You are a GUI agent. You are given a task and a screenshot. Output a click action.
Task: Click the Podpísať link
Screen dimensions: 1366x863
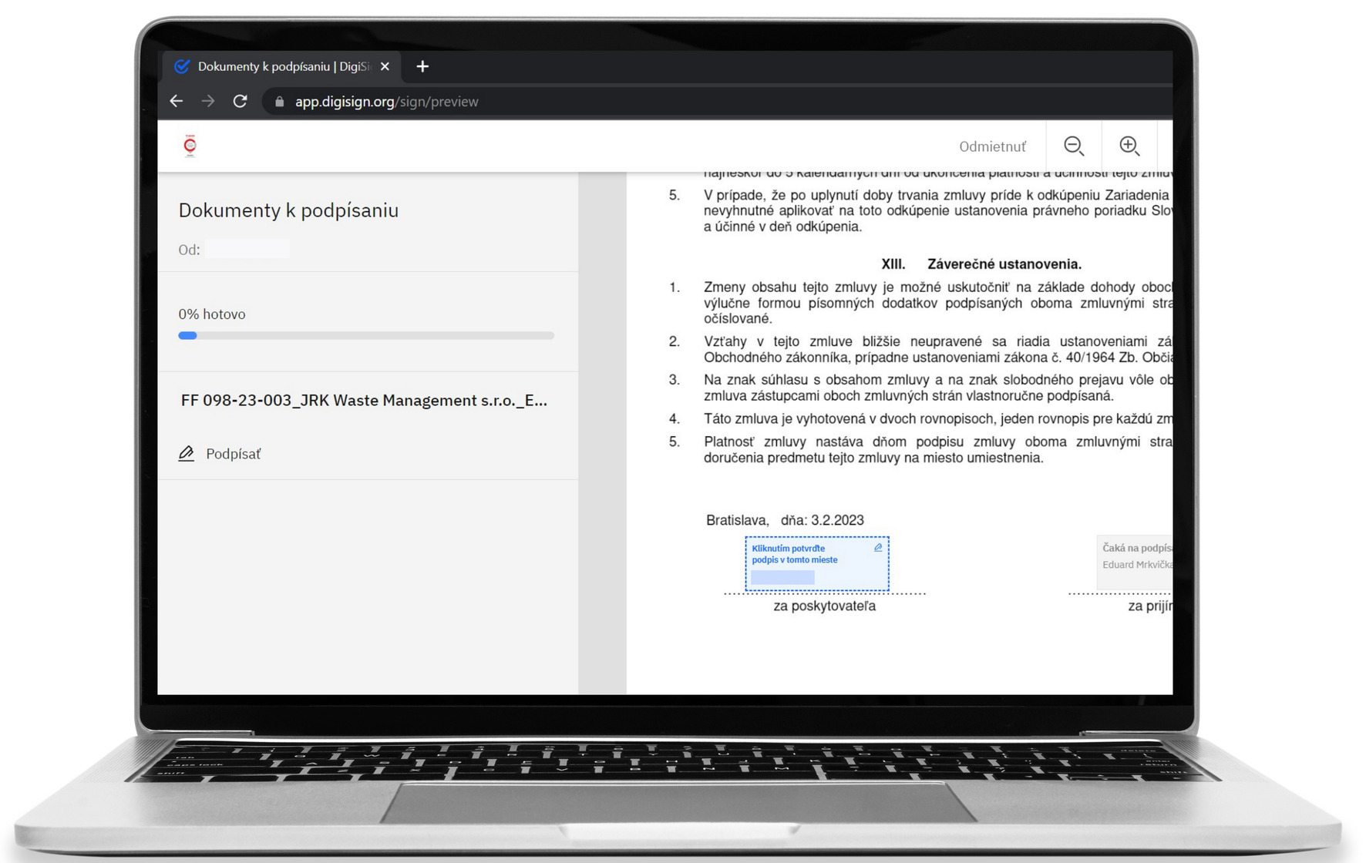click(233, 454)
